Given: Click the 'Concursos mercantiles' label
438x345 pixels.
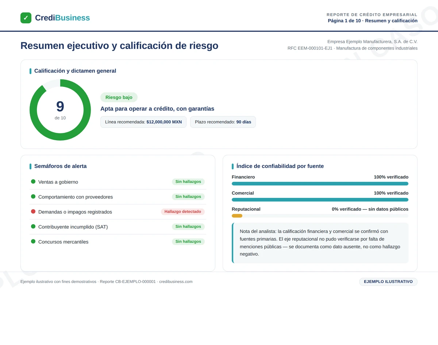Looking at the screenshot, I should point(63,242).
